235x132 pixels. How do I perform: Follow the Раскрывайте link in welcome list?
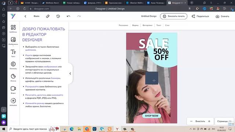point(32,87)
